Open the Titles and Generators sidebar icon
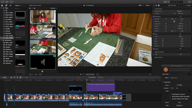 pyautogui.click(x=10, y=5)
